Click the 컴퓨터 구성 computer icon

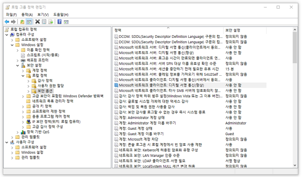tap(12, 35)
